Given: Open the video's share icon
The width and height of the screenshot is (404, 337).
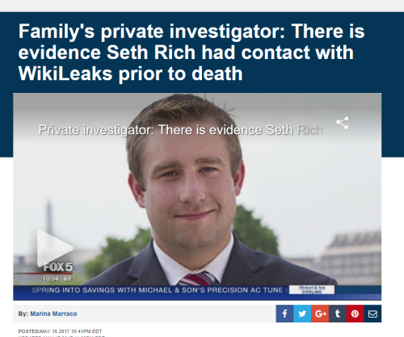Looking at the screenshot, I should tap(343, 123).
